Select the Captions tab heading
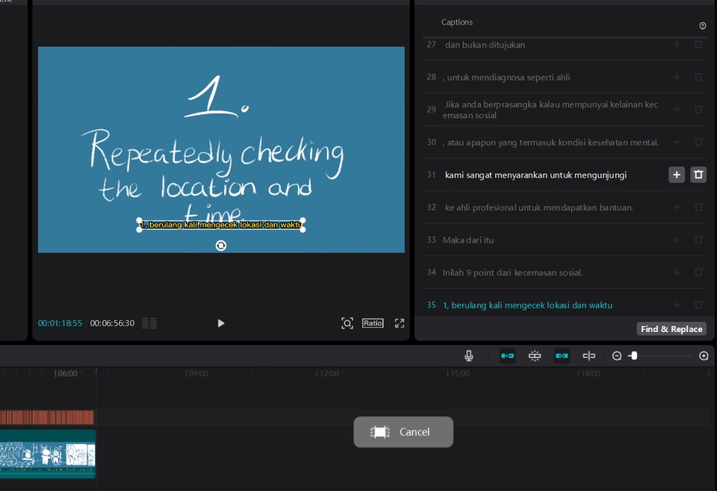 (457, 22)
